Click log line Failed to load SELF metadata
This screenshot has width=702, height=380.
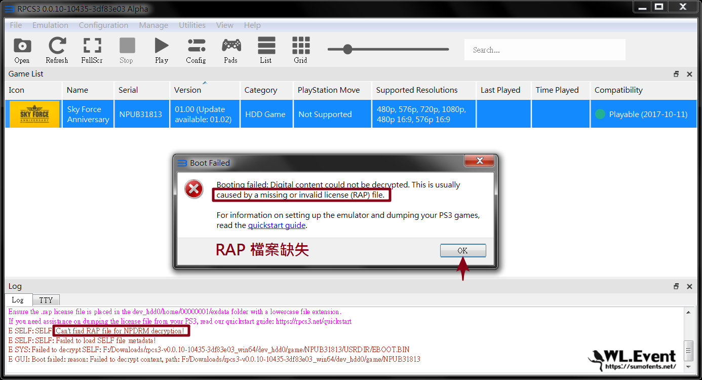pos(82,340)
